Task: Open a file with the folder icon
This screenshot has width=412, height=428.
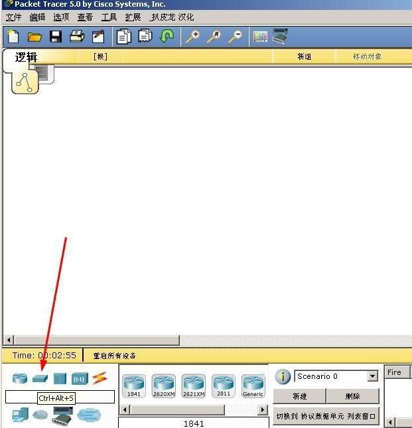Action: (34, 36)
